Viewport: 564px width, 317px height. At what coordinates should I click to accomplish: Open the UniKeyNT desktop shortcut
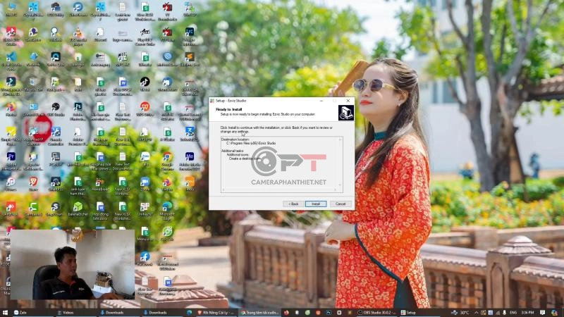point(145,209)
